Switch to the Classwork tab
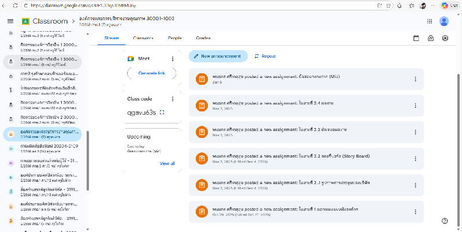 (143, 38)
